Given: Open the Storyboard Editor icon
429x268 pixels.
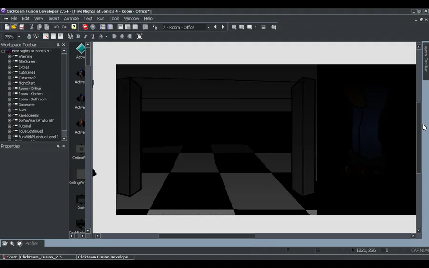Looking at the screenshot, I should pos(102,27).
